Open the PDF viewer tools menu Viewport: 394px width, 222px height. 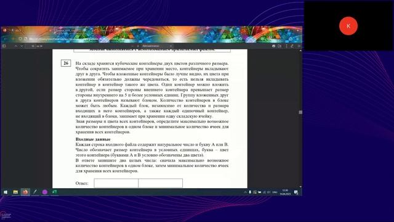(299, 46)
